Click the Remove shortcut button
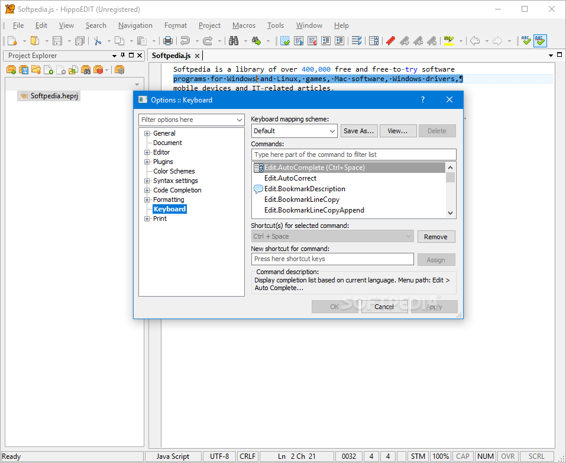This screenshot has width=566, height=463. 436,237
